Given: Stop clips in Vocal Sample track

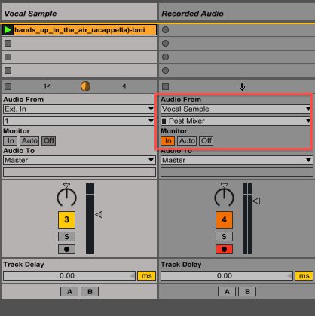Looking at the screenshot, I should 8,86.
